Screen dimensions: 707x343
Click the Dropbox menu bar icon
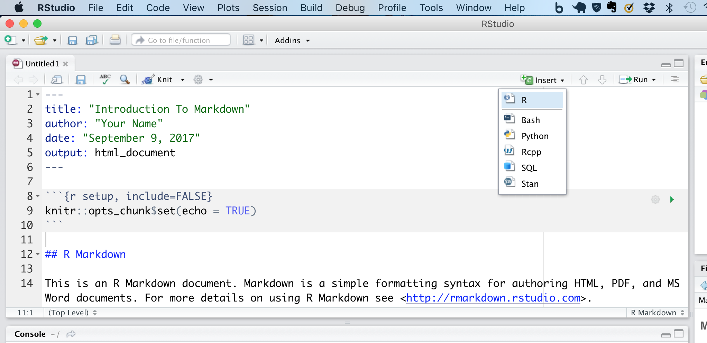tap(649, 8)
